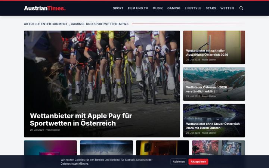The width and height of the screenshot is (269, 168).
Task: Click the heading Aktuelle Entertainment-, Gaming- und Sportwetten-News
Action: (76, 24)
